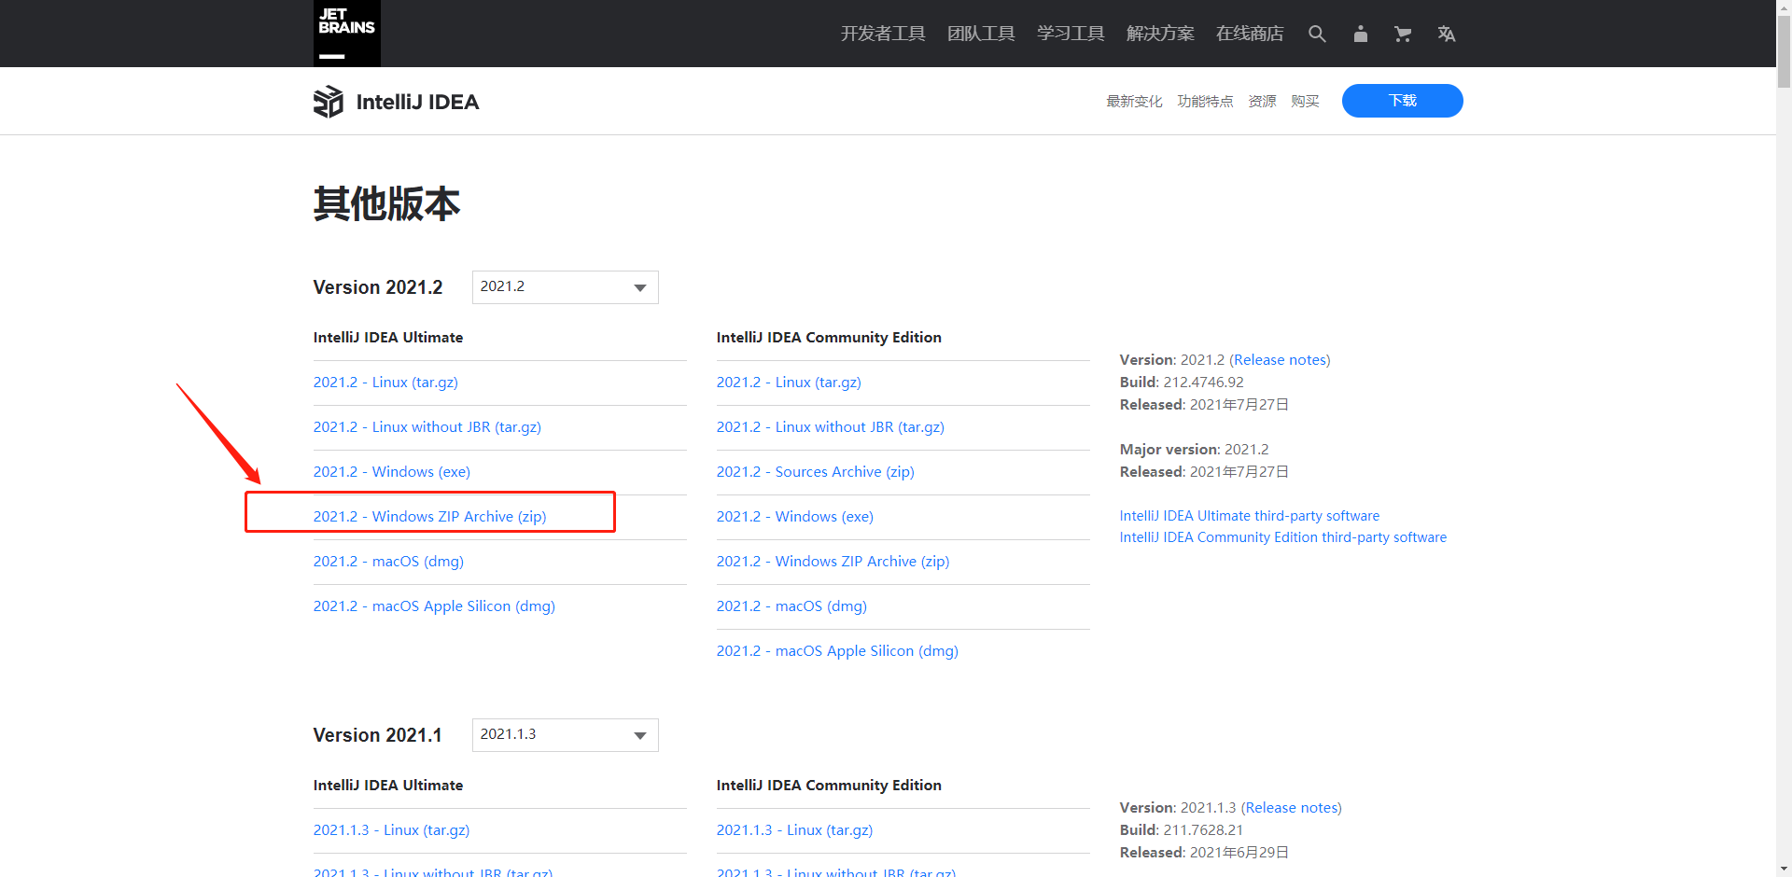Download Community 2021.2 Sources Archive zip

coord(816,472)
